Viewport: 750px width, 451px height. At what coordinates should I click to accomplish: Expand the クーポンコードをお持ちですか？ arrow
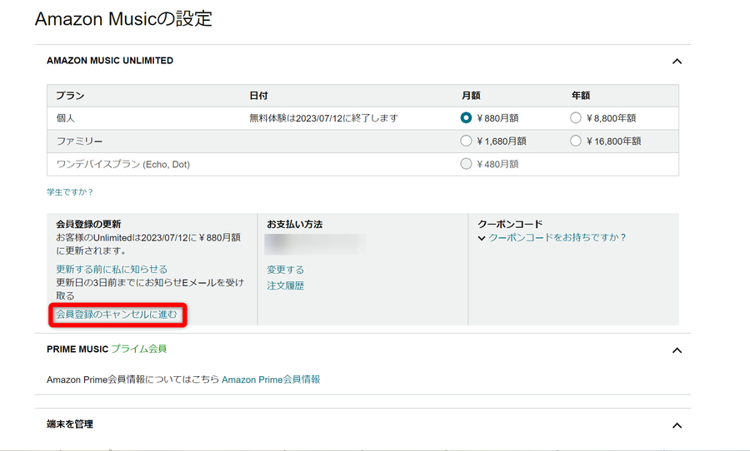[x=482, y=238]
